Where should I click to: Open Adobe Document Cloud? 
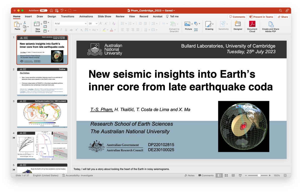pyautogui.click(x=252, y=27)
